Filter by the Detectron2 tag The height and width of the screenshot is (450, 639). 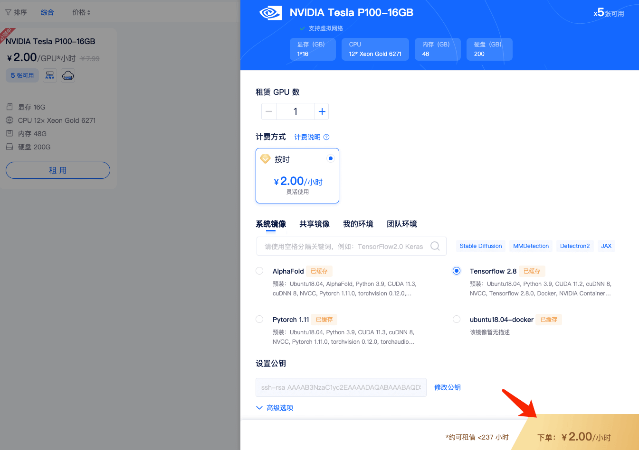pos(575,246)
